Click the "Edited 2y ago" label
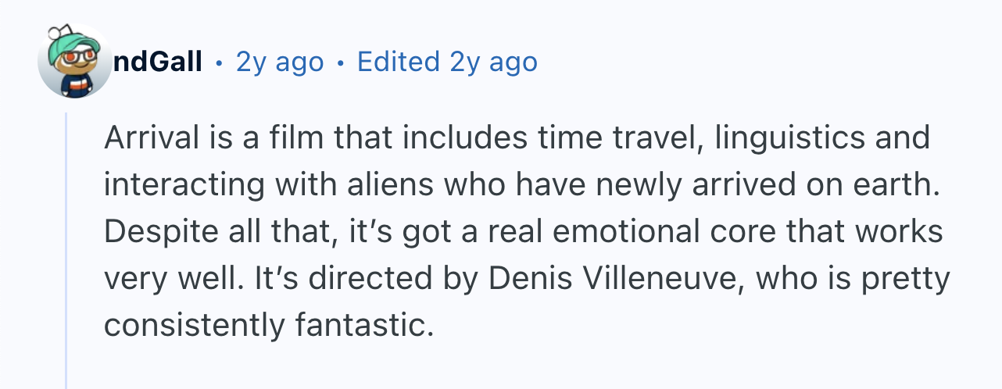Viewport: 1002px width, 389px height. tap(447, 62)
